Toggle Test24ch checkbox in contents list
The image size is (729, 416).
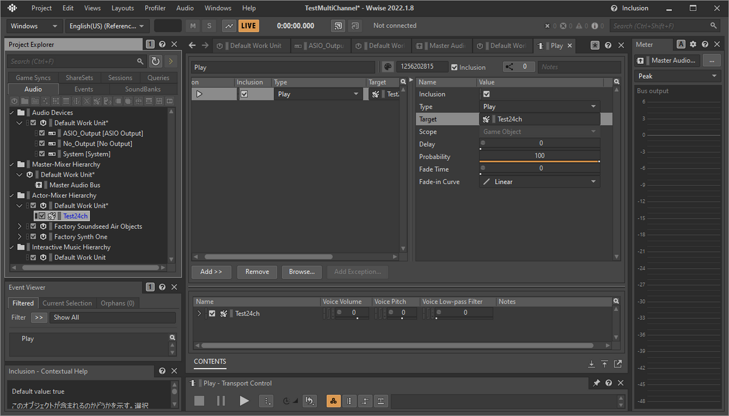(212, 313)
